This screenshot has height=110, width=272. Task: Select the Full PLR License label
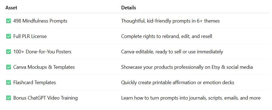[30, 36]
